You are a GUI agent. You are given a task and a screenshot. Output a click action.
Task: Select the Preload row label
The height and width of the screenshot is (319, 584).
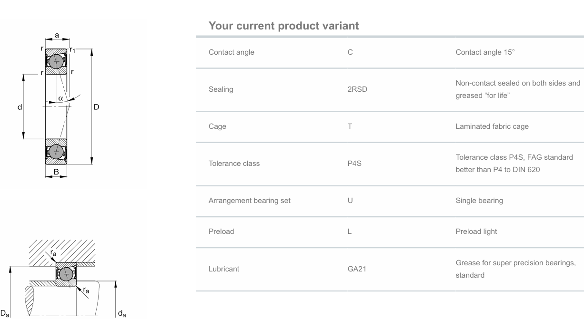[222, 232]
